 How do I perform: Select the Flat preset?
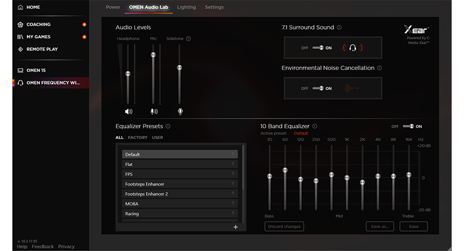click(180, 164)
